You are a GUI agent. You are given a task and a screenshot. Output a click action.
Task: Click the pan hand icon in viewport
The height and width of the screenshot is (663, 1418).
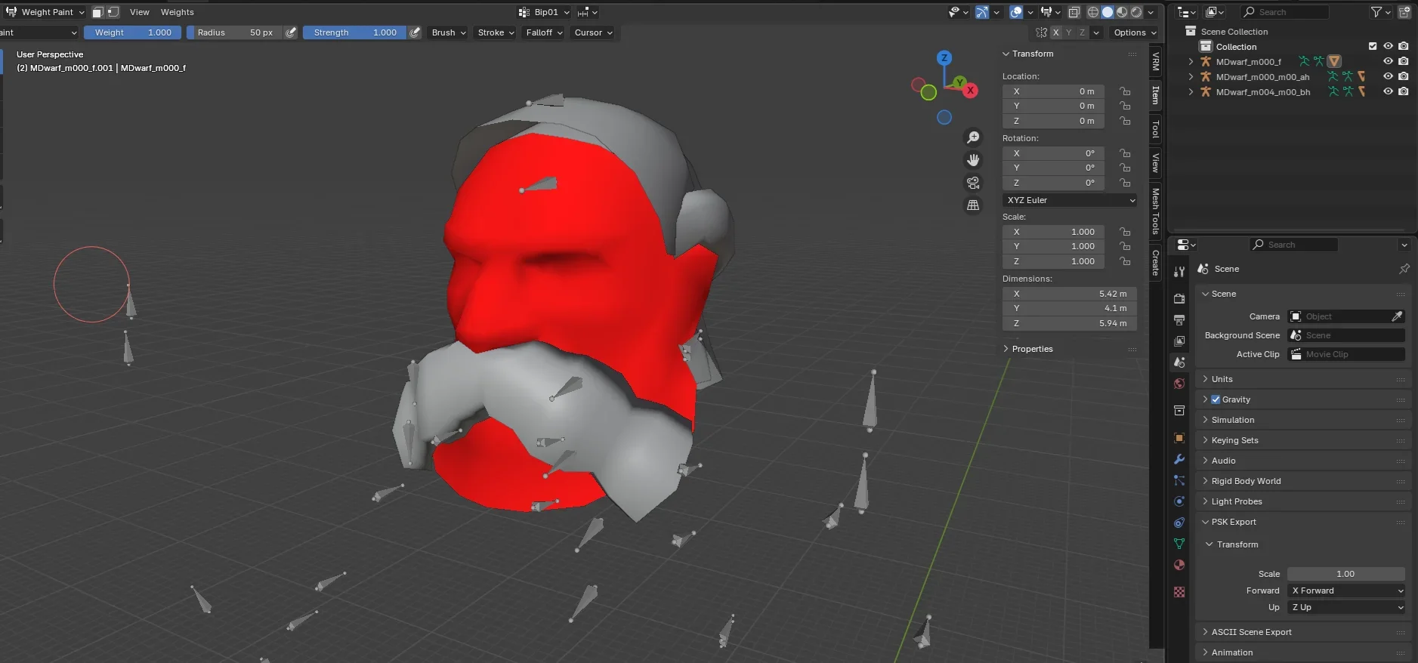click(973, 160)
